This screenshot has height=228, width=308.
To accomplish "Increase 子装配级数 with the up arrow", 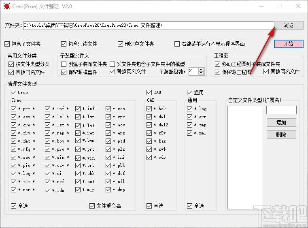I will [x=201, y=70].
